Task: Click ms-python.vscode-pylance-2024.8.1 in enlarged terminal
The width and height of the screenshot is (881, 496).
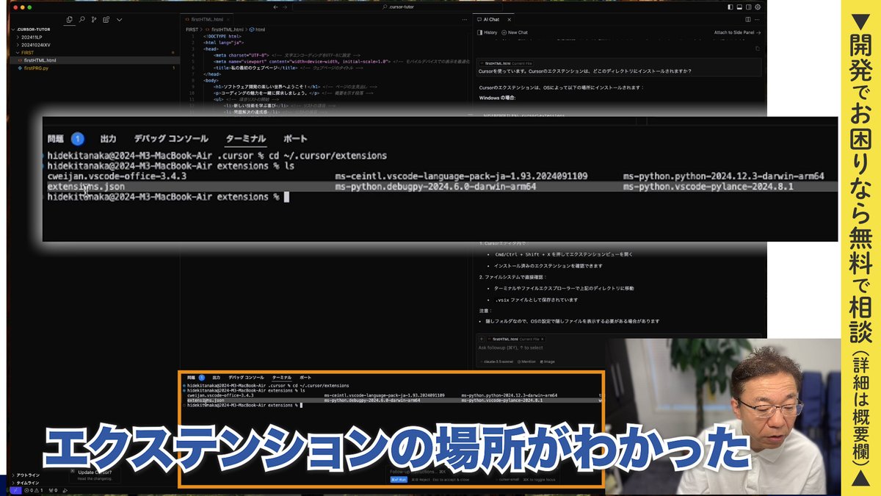Action: pos(708,187)
